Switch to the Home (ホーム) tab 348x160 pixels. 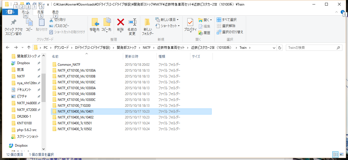[25, 12]
